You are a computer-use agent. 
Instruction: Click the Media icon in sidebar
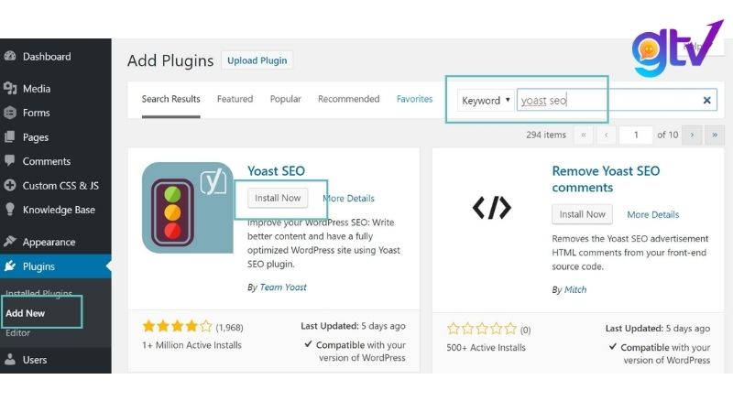click(10, 89)
